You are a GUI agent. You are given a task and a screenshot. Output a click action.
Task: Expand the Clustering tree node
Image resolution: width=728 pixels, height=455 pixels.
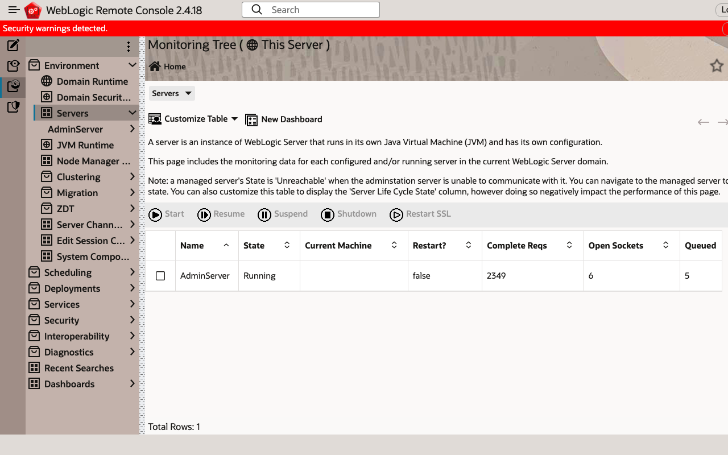coord(133,177)
